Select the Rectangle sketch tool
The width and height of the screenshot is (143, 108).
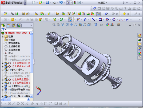pos(100,20)
